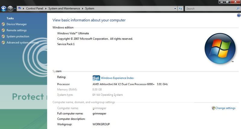Click Change settings for computer name
The image size is (241, 129).
coord(225,108)
